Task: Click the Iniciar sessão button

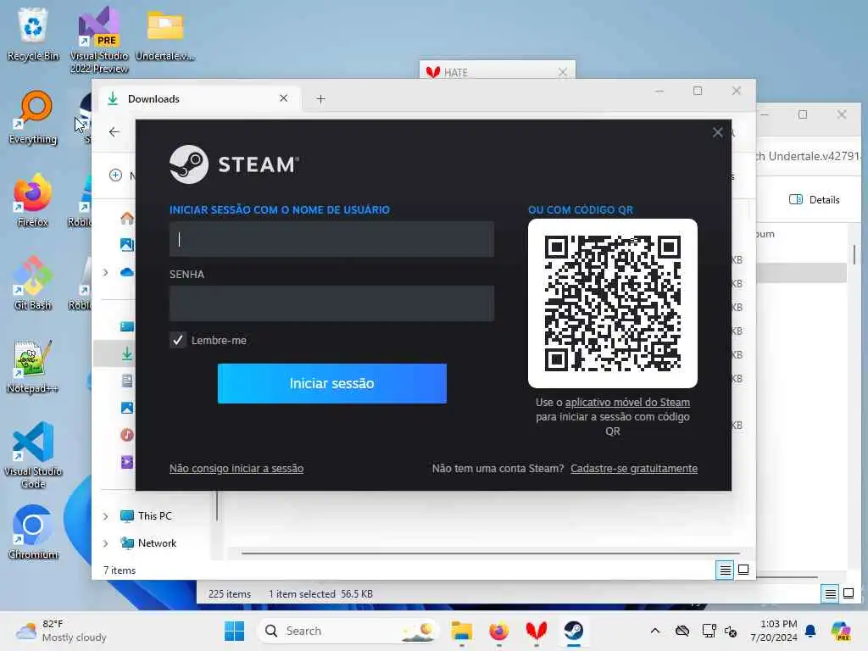Action: click(x=331, y=384)
